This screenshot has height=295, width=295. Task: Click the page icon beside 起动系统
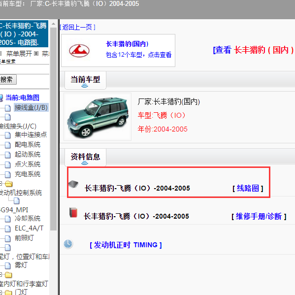tap(8, 155)
